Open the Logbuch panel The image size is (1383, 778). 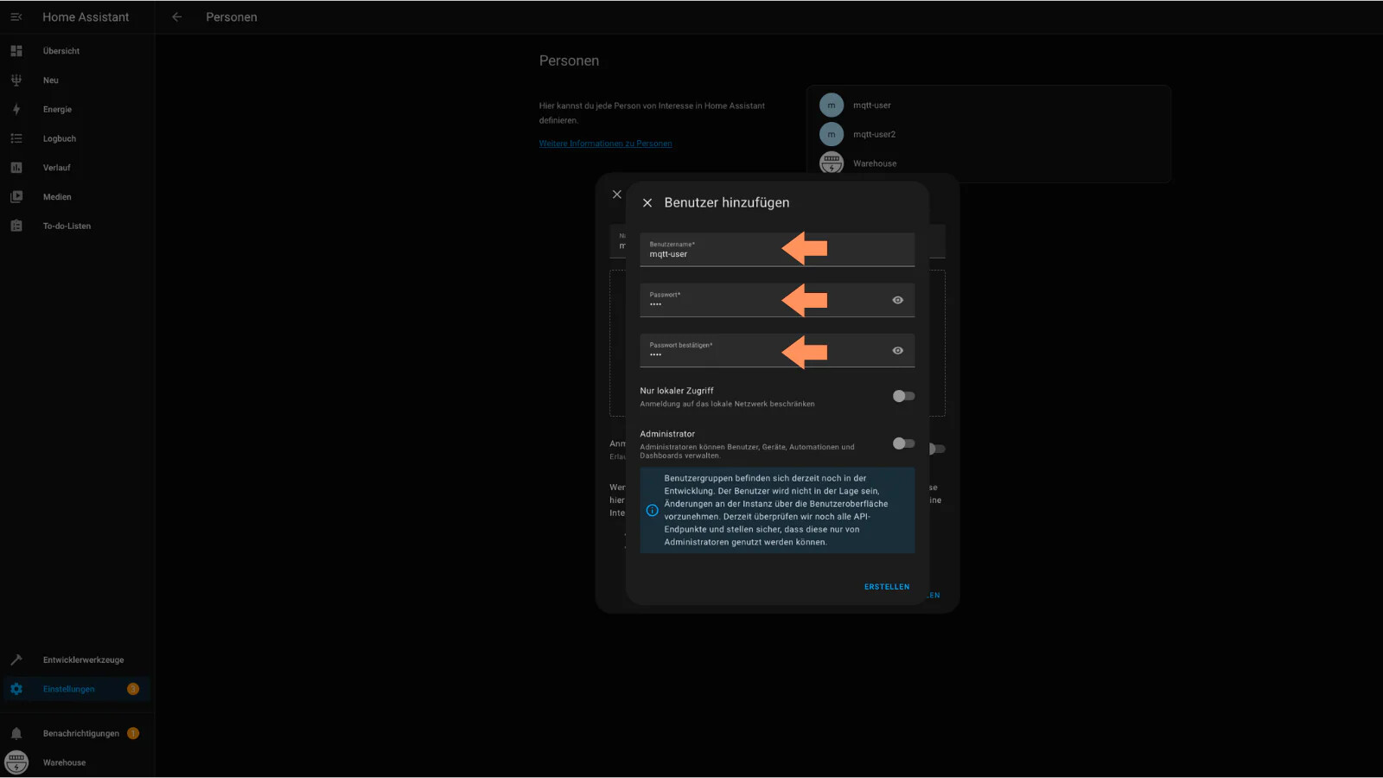click(59, 138)
